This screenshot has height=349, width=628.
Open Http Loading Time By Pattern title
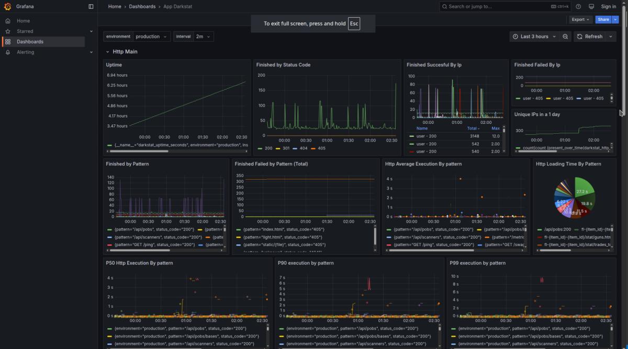pyautogui.click(x=568, y=164)
